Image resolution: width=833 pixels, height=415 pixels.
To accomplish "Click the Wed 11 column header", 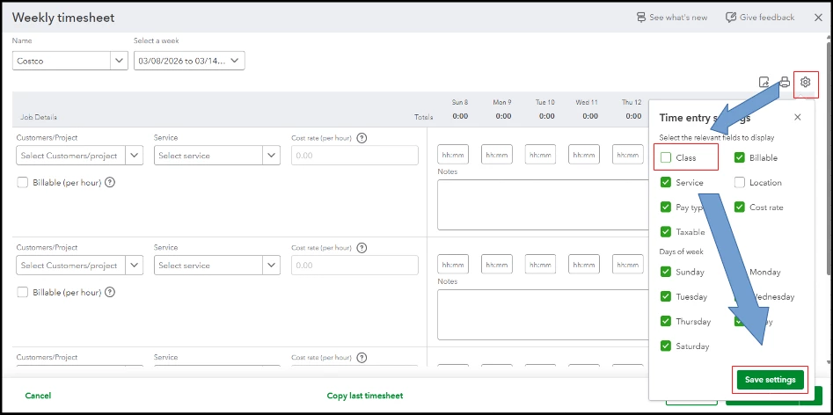I will pyautogui.click(x=587, y=102).
